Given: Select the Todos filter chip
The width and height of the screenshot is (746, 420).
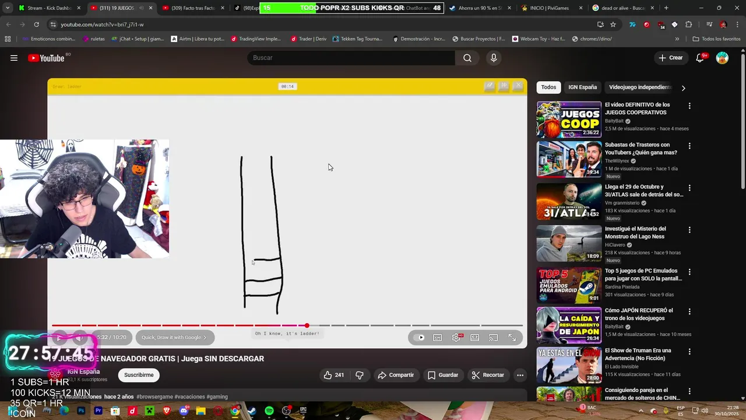Looking at the screenshot, I should tap(548, 87).
